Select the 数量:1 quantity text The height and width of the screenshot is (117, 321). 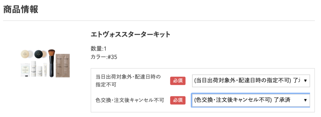(98, 49)
